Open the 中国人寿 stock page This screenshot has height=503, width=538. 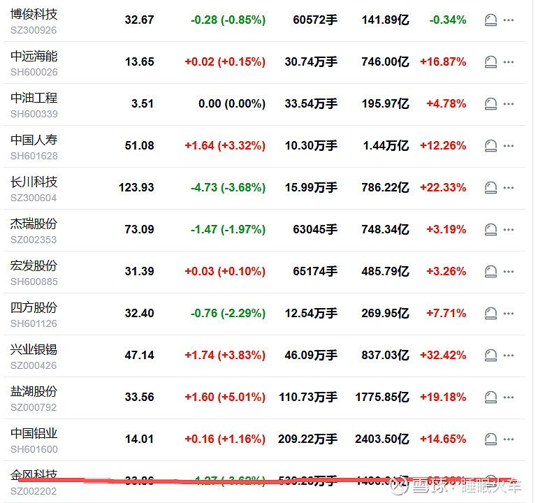coord(34,140)
